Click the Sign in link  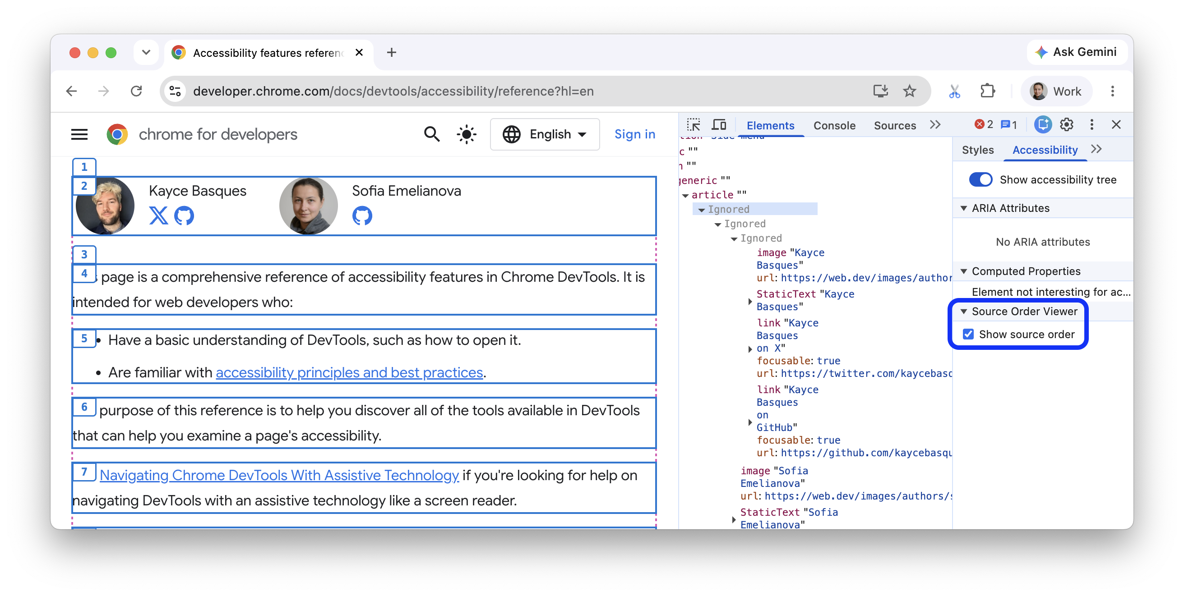click(634, 134)
